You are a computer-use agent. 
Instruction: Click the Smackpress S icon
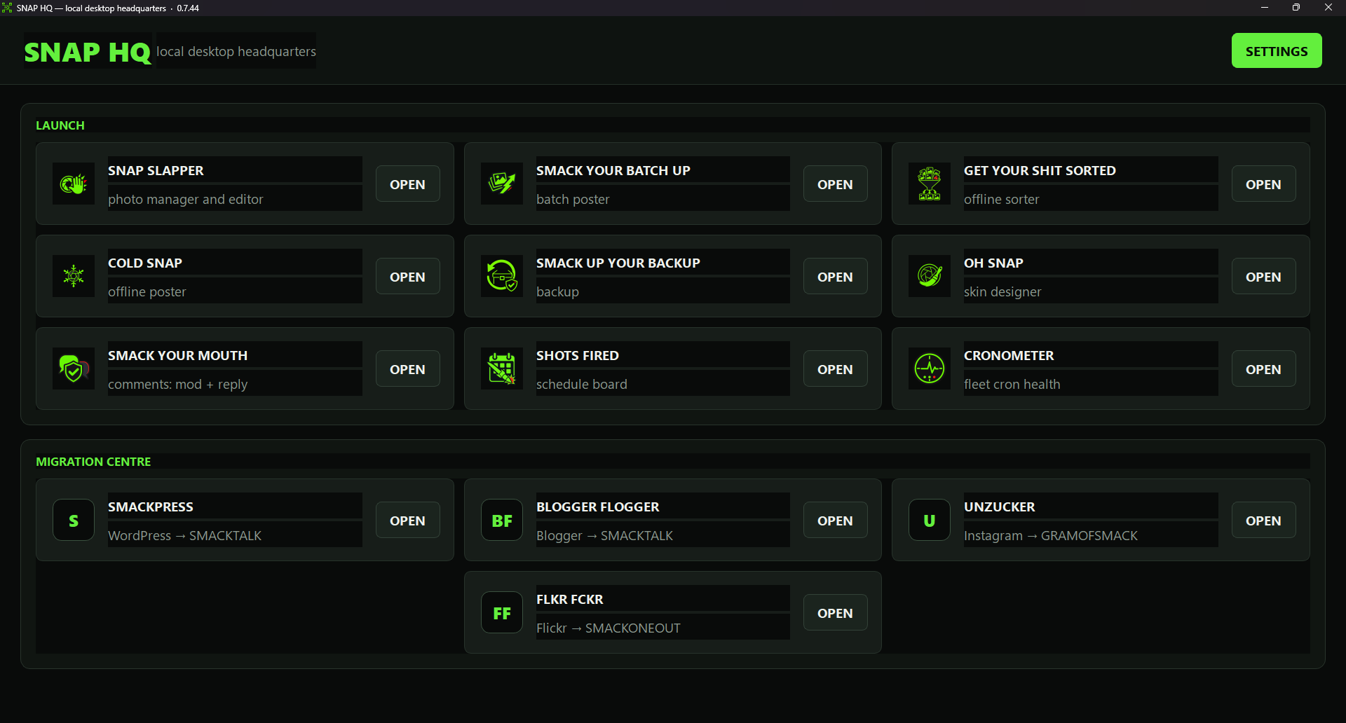(74, 520)
